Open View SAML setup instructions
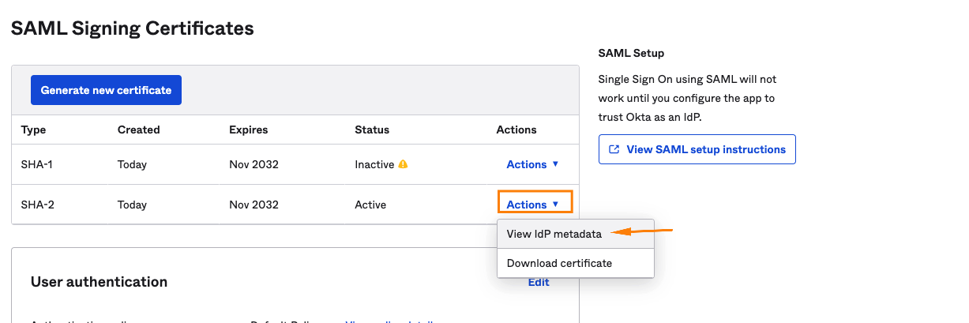969x323 pixels. [697, 149]
